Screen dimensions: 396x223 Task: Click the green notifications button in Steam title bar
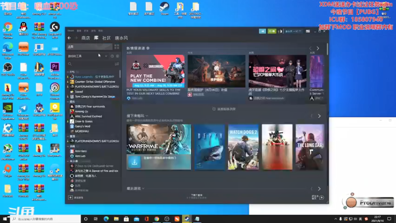[x=272, y=31]
